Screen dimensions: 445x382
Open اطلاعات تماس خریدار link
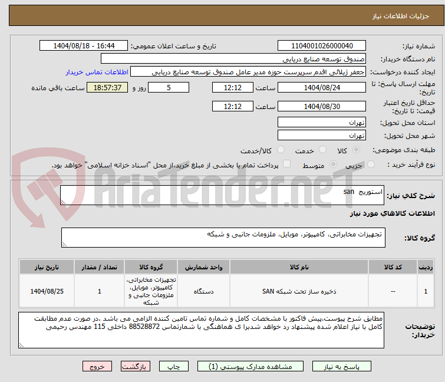pyautogui.click(x=97, y=72)
